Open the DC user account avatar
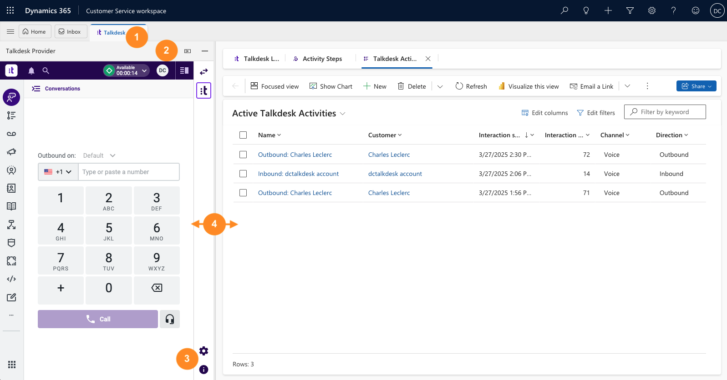This screenshot has width=727, height=380. coord(717,11)
